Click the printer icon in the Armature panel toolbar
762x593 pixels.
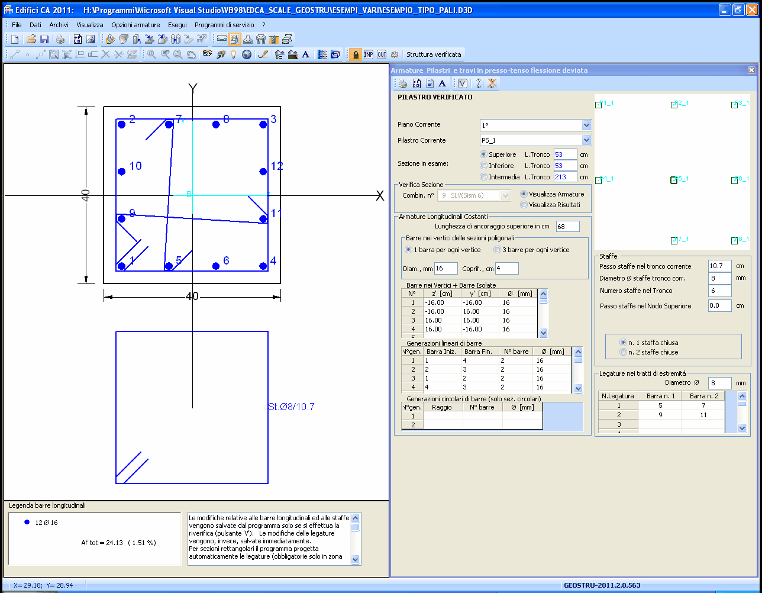402,83
